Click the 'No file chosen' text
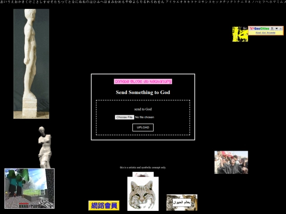286x214 pixels. (x=145, y=117)
